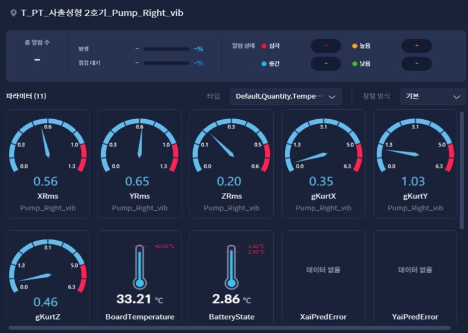The width and height of the screenshot is (468, 333).
Task: Select the YRms gauge card
Action: (139, 164)
